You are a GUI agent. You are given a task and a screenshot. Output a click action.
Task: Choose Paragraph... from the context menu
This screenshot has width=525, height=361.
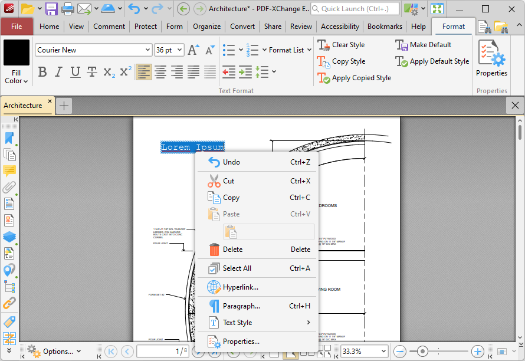point(257,306)
